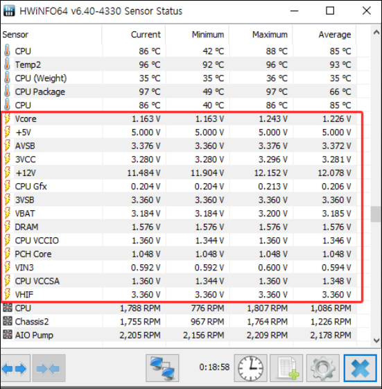Select the Vcore sensor row label
382x389 pixels.
(x=26, y=119)
